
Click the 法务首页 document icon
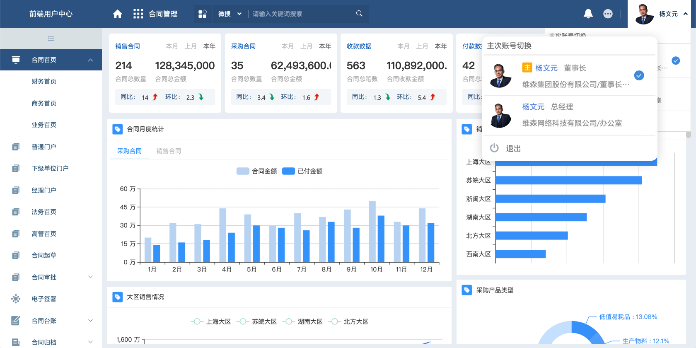tap(16, 212)
